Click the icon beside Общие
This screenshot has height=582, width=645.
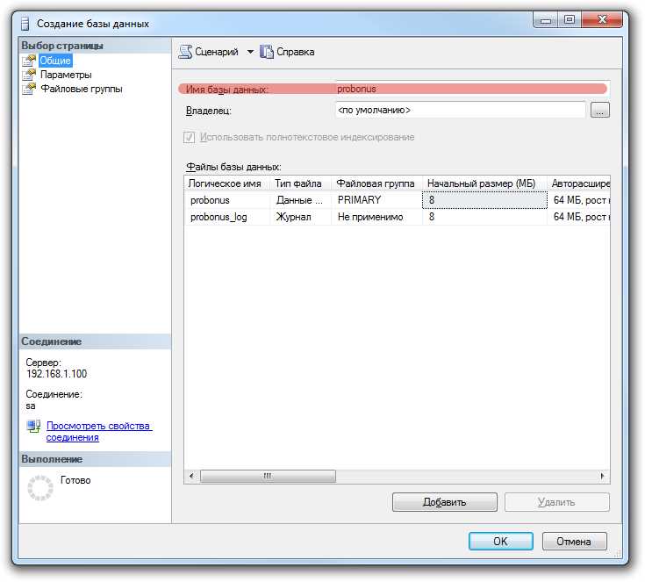click(x=29, y=61)
